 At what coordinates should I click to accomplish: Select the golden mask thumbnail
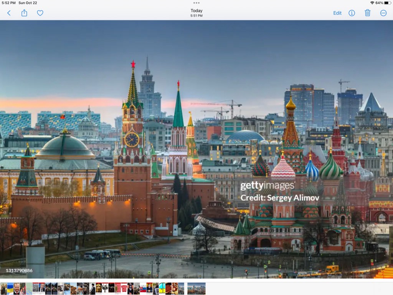tap(99, 288)
